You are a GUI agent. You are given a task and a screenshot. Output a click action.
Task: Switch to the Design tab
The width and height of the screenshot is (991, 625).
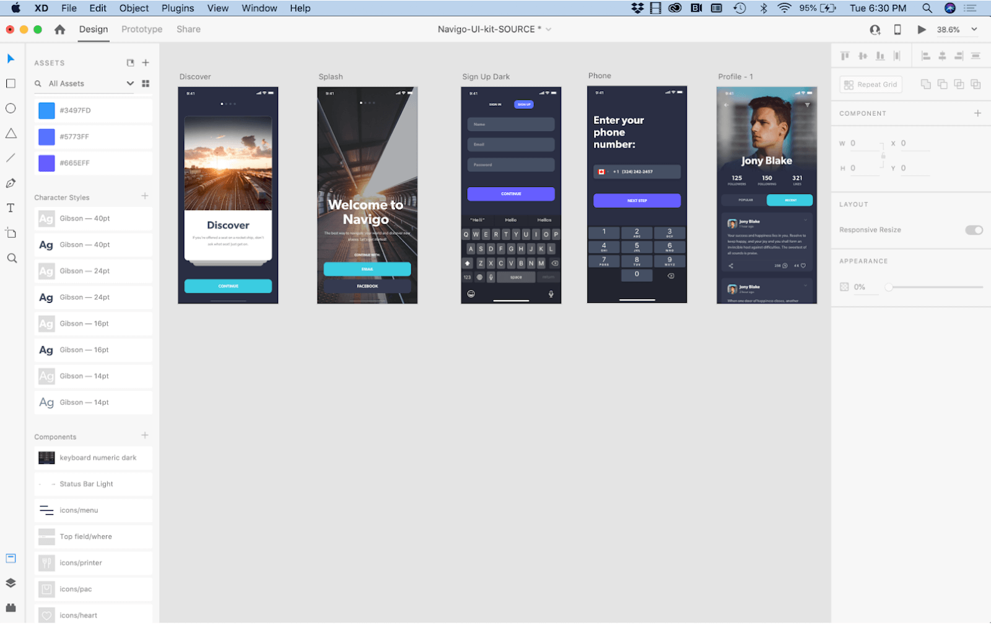coord(94,29)
